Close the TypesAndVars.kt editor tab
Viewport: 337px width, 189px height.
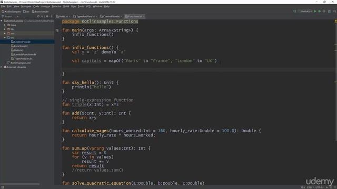click(96, 16)
